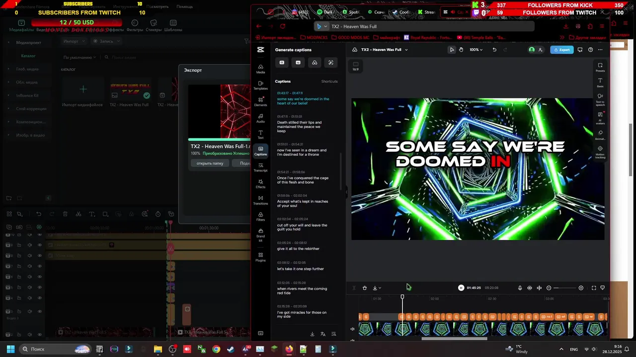
Task: Open the more options ellipsis menu
Action: [600, 50]
